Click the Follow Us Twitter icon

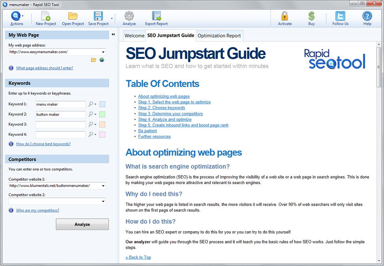340,16
